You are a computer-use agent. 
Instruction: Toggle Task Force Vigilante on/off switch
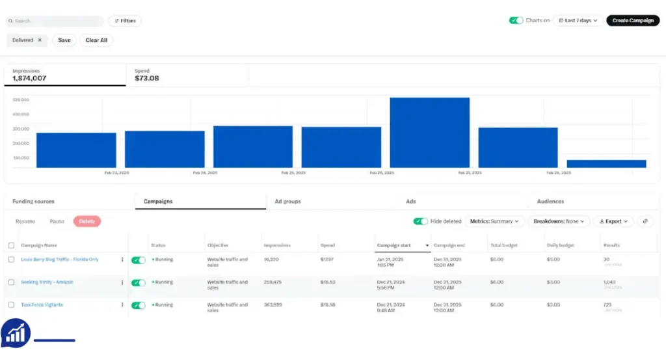click(x=138, y=305)
